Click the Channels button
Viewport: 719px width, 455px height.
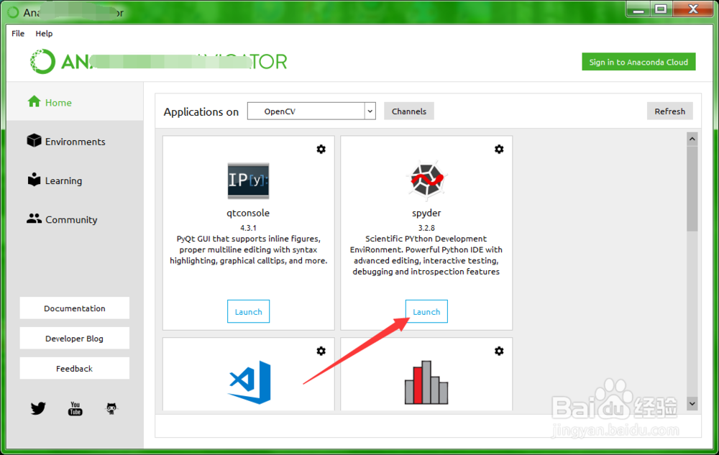point(409,111)
